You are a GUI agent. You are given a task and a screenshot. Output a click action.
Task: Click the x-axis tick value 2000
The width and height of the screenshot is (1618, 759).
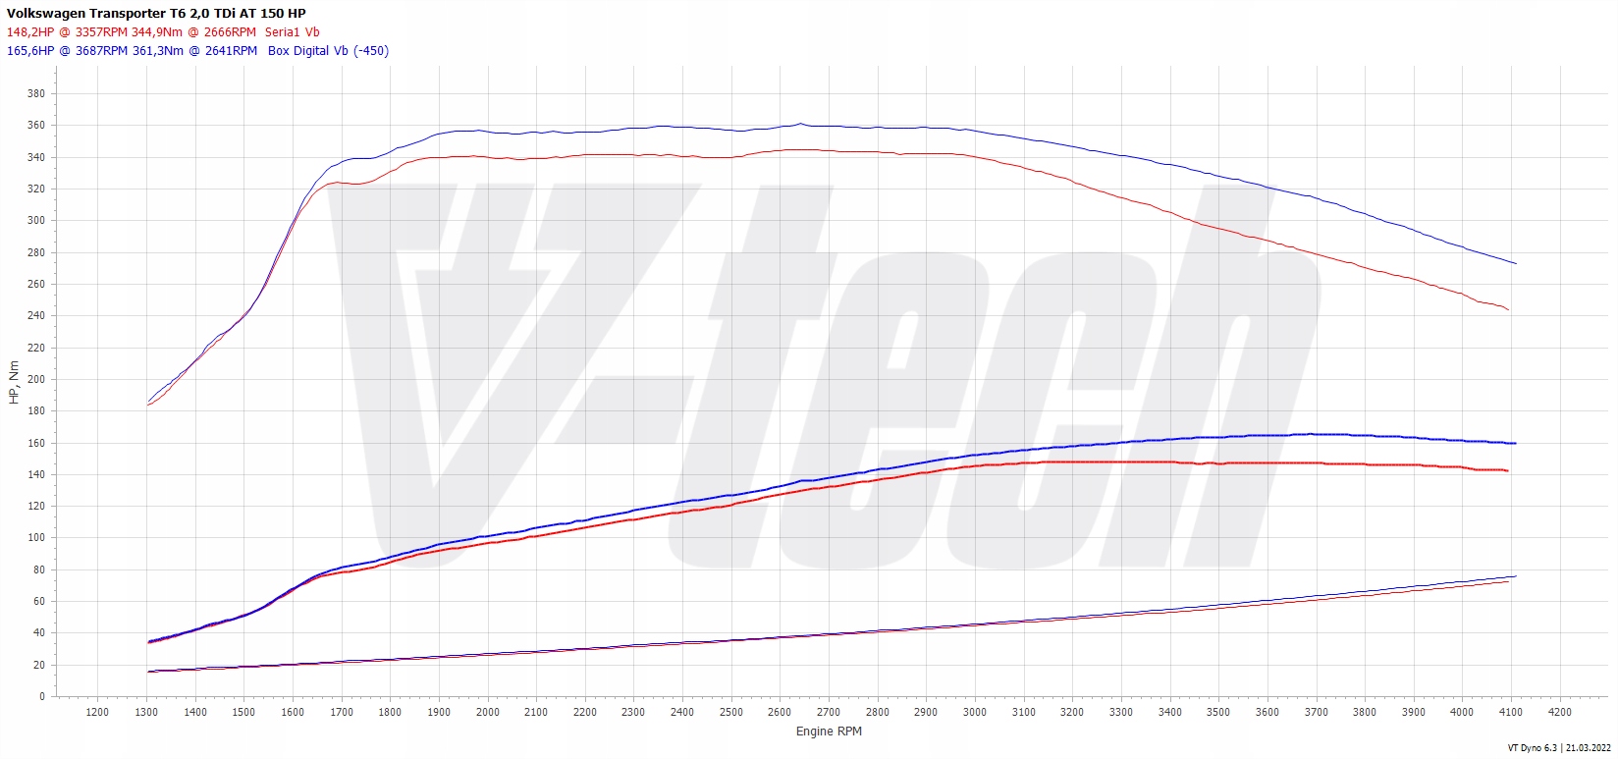coord(488,713)
